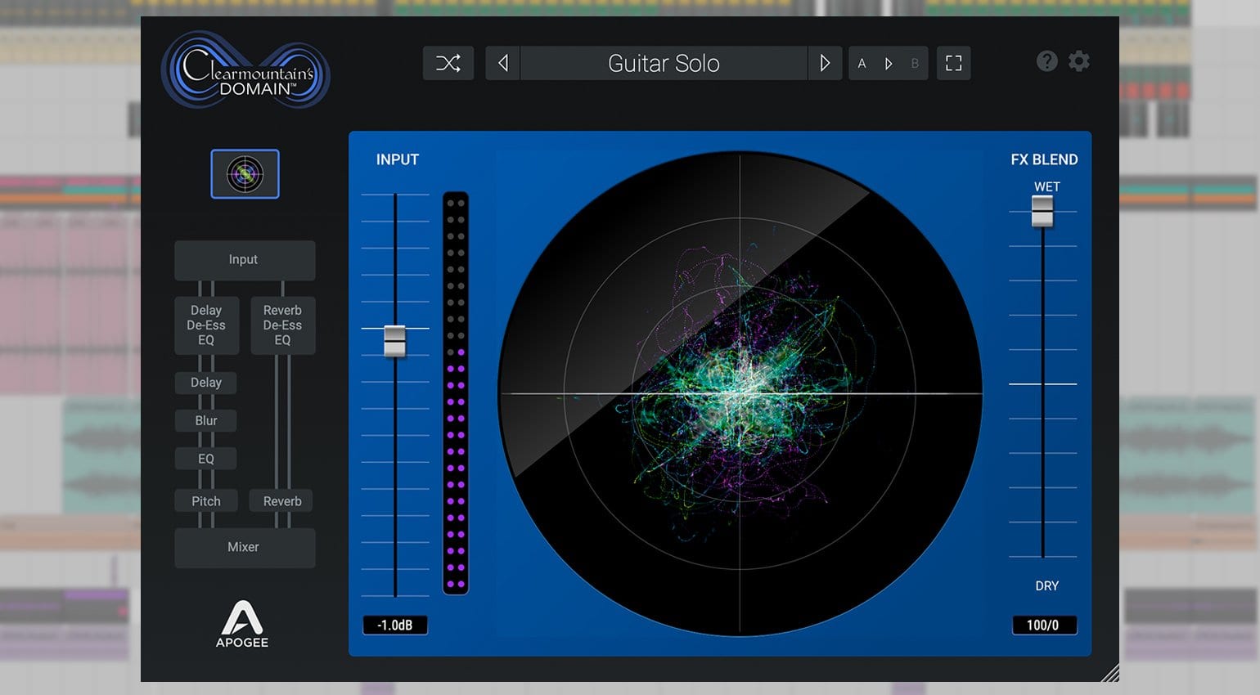Go to next preset with right arrow
Viewport: 1260px width, 695px height.
825,63
